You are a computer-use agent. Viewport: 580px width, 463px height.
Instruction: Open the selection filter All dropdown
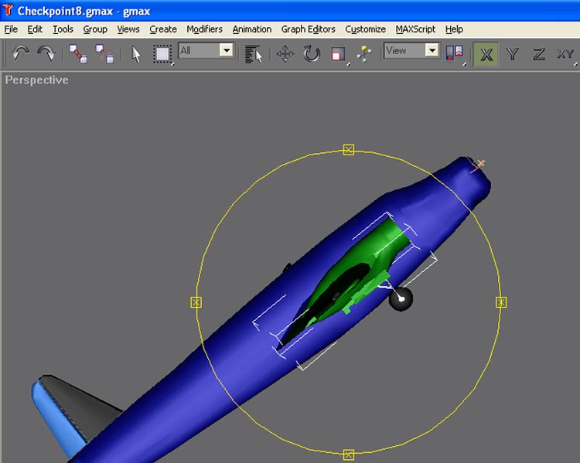click(x=206, y=50)
